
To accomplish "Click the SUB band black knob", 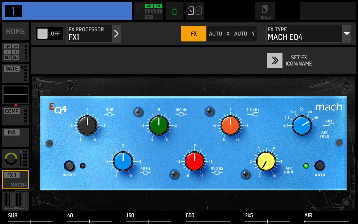I will [x=87, y=125].
